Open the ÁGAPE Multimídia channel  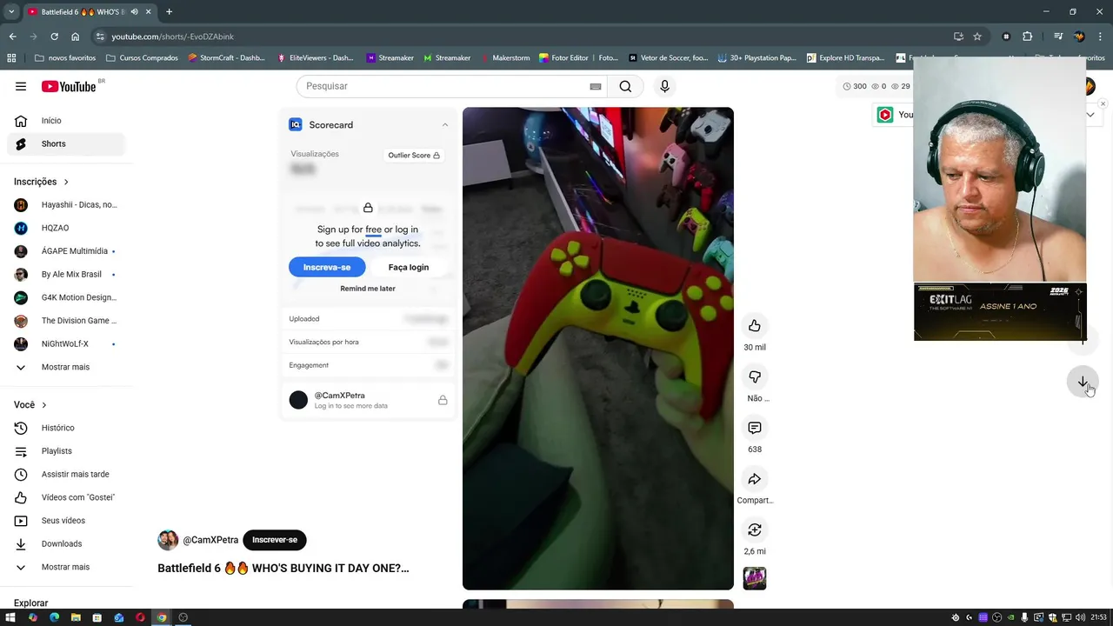pos(66,251)
